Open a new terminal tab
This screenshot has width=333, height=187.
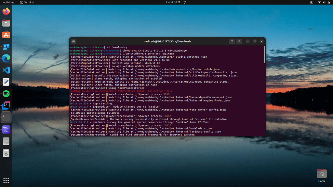point(73,41)
